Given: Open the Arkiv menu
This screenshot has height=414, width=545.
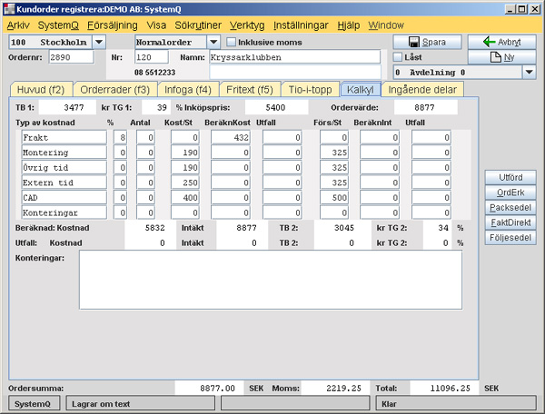Looking at the screenshot, I should (18, 25).
